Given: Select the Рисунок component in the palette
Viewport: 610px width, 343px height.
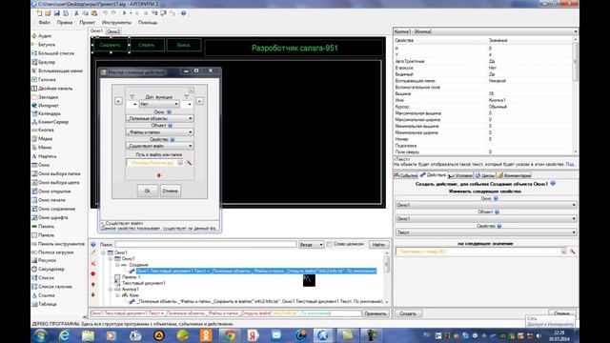Looking at the screenshot, I should click(x=44, y=260).
